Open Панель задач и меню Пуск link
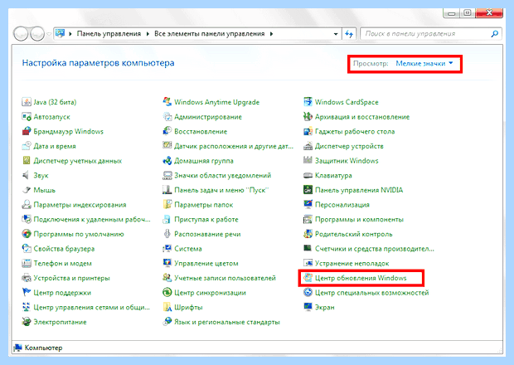This screenshot has height=365, width=514. pos(221,190)
